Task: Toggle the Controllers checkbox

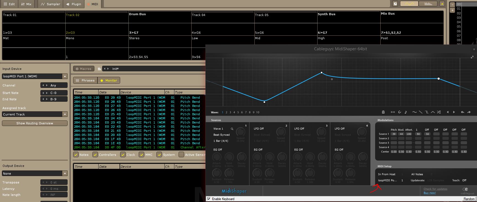Action: [95, 155]
